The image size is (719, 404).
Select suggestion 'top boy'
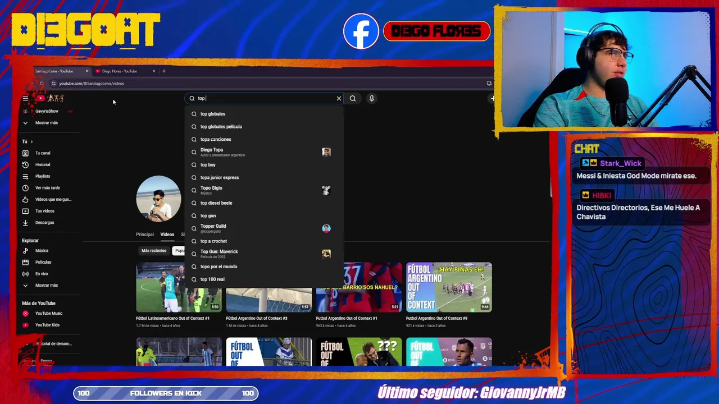point(264,165)
